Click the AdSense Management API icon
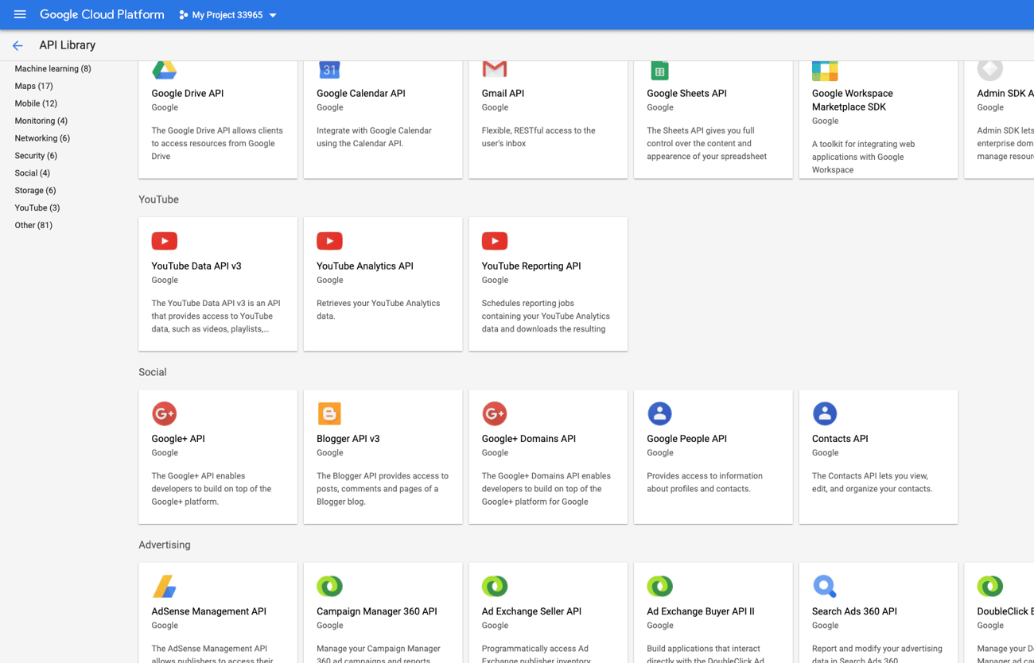Viewport: 1034px width, 663px height. point(165,586)
